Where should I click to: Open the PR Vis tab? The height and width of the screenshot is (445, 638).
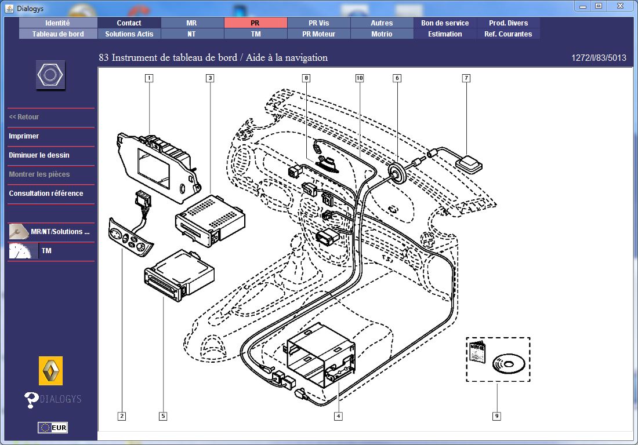click(x=318, y=23)
